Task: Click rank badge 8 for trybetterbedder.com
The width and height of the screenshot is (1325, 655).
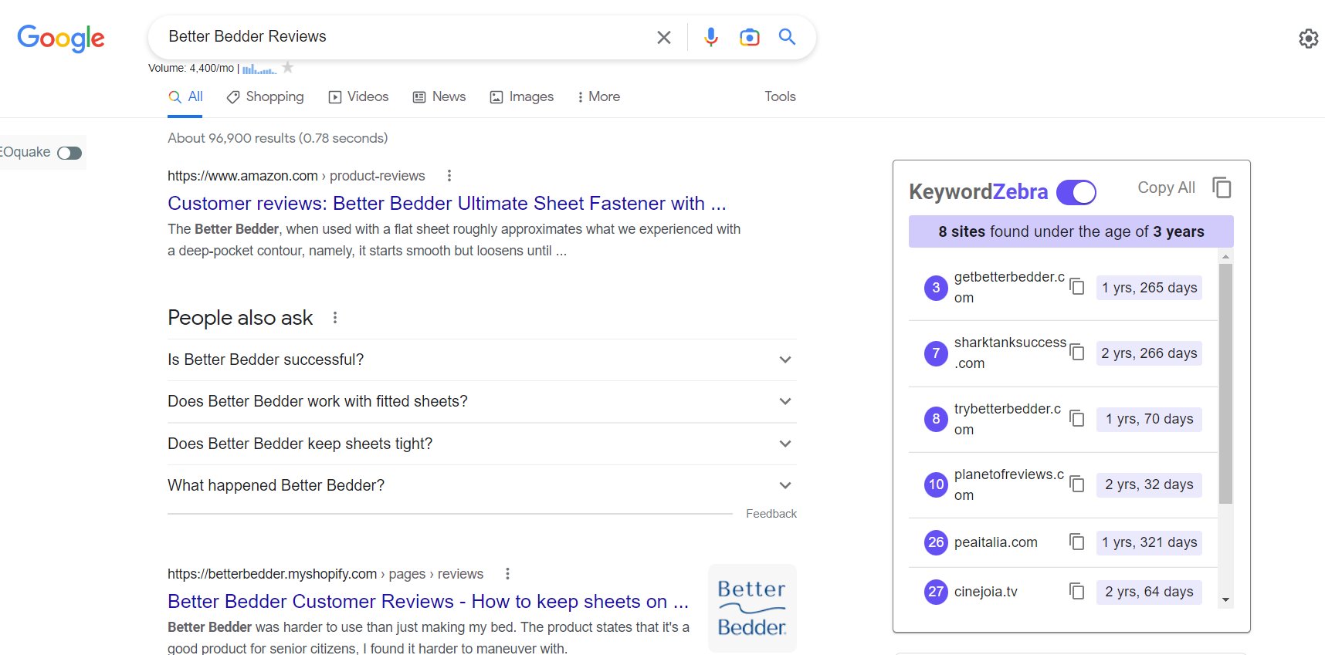Action: click(936, 419)
